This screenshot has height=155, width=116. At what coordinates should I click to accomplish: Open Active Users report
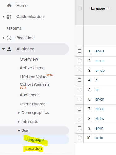32,68
